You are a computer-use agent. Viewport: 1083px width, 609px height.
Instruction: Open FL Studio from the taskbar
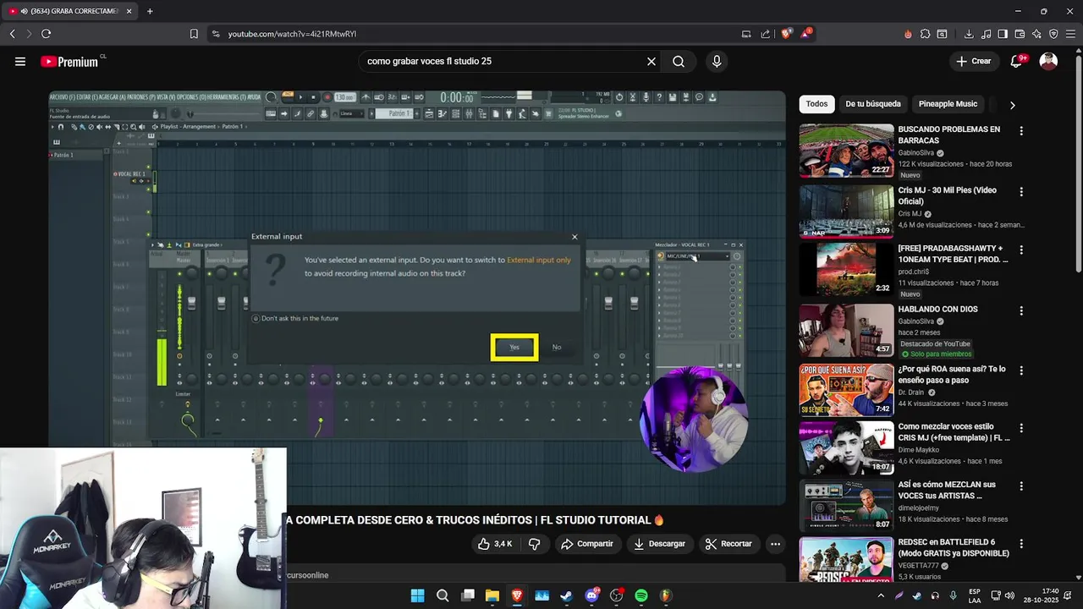pos(666,595)
